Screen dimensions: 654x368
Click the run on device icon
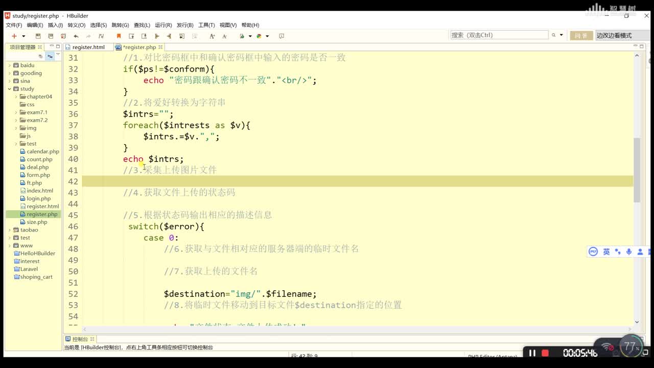click(242, 36)
